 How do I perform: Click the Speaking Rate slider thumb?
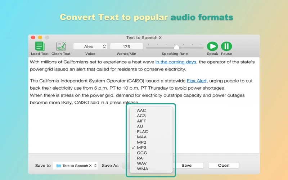pyautogui.click(x=176, y=47)
